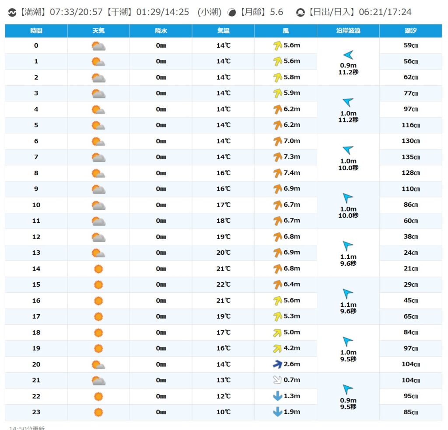The image size is (448, 430).
Task: Click the sunny weather icon in the hour 14 row
Action: (98, 269)
